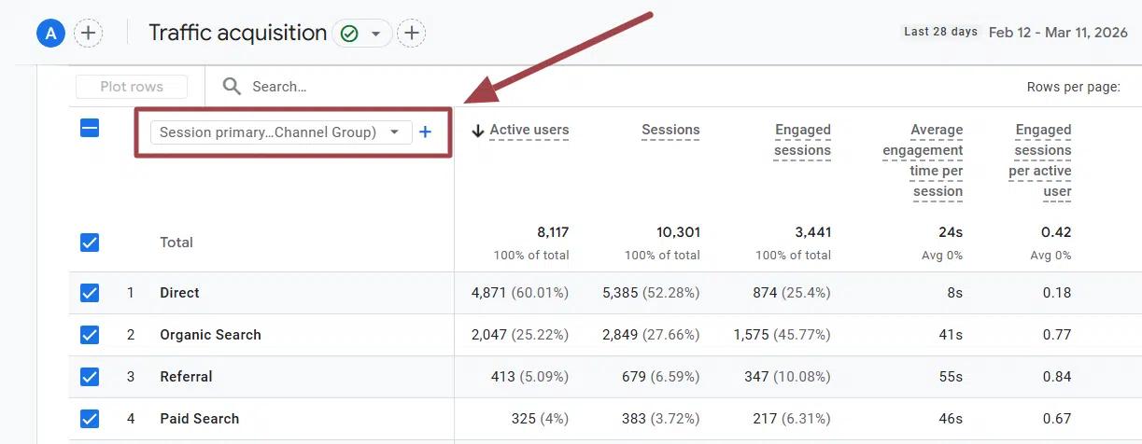Screen dimensions: 1142x444
Task: Uncheck the Direct row checkbox
Action: point(90,293)
